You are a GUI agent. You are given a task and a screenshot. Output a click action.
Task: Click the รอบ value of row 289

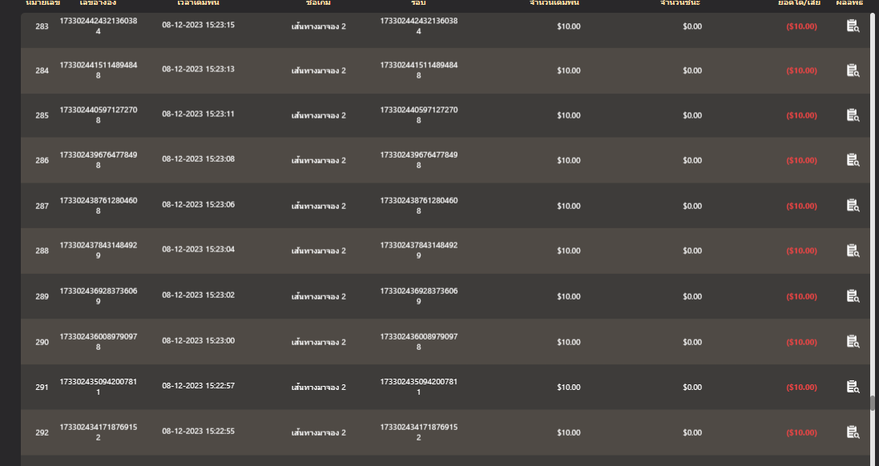pyautogui.click(x=417, y=295)
